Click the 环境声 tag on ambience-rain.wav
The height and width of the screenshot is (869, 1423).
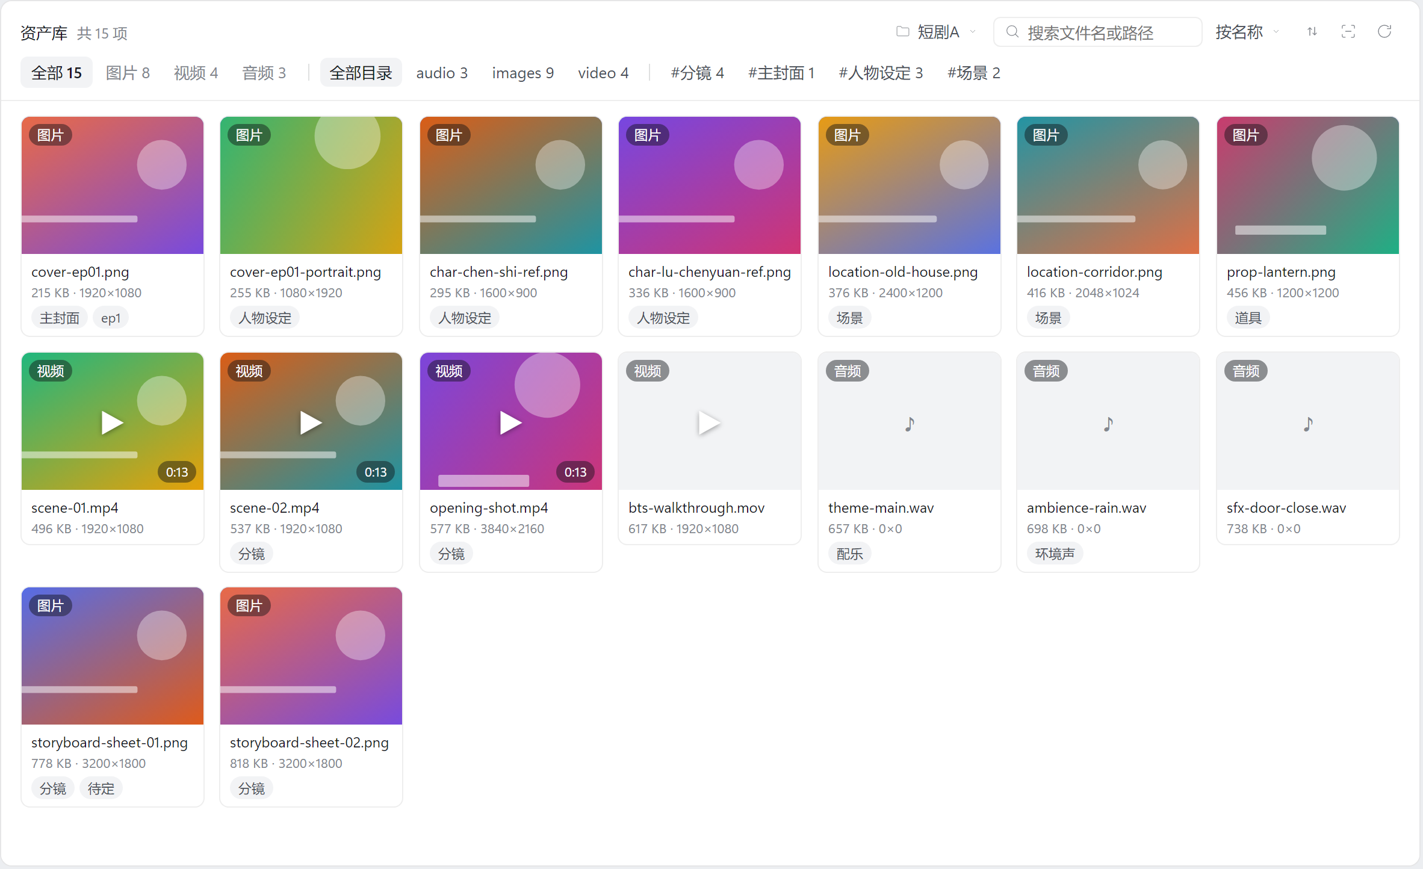[x=1055, y=554]
